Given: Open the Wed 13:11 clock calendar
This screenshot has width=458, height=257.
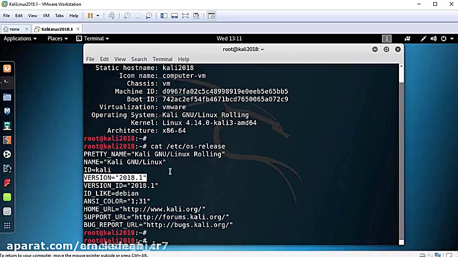Looking at the screenshot, I should (230, 39).
